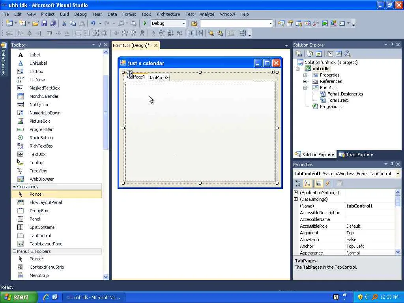Toggle auto-hide pin on Solution Explorer
The width and height of the screenshot is (404, 303).
click(392, 45)
